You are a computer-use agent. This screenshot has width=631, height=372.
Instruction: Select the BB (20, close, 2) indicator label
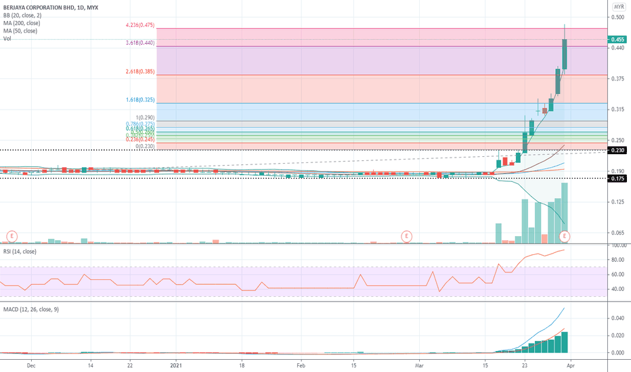pos(22,16)
